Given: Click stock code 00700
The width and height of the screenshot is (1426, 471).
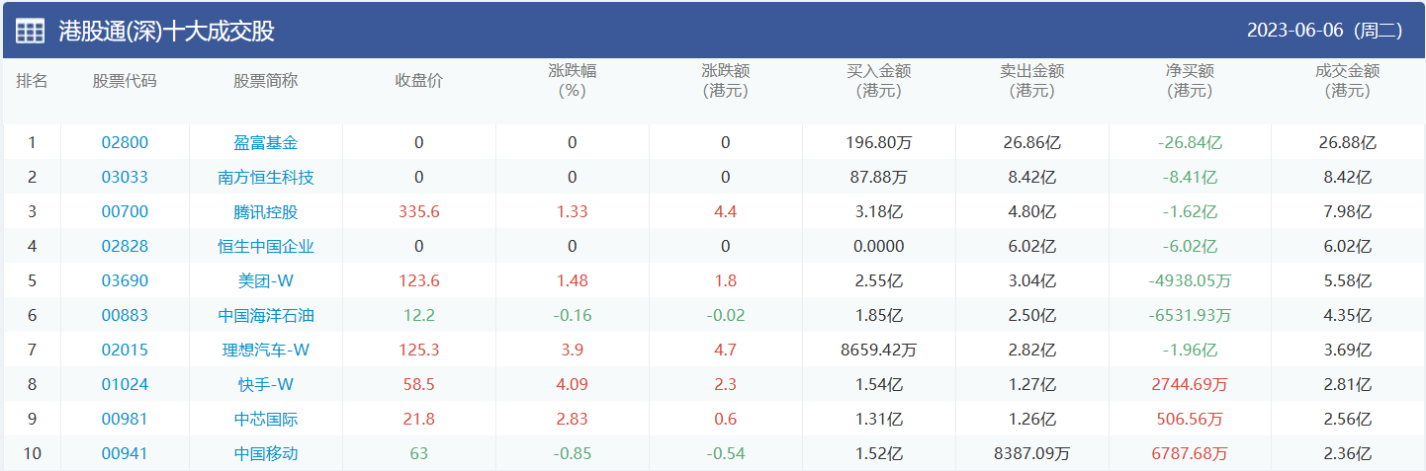Looking at the screenshot, I should coord(125,211).
